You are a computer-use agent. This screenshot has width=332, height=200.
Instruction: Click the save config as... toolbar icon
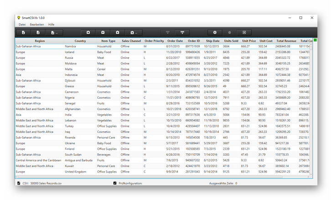click(x=133, y=32)
